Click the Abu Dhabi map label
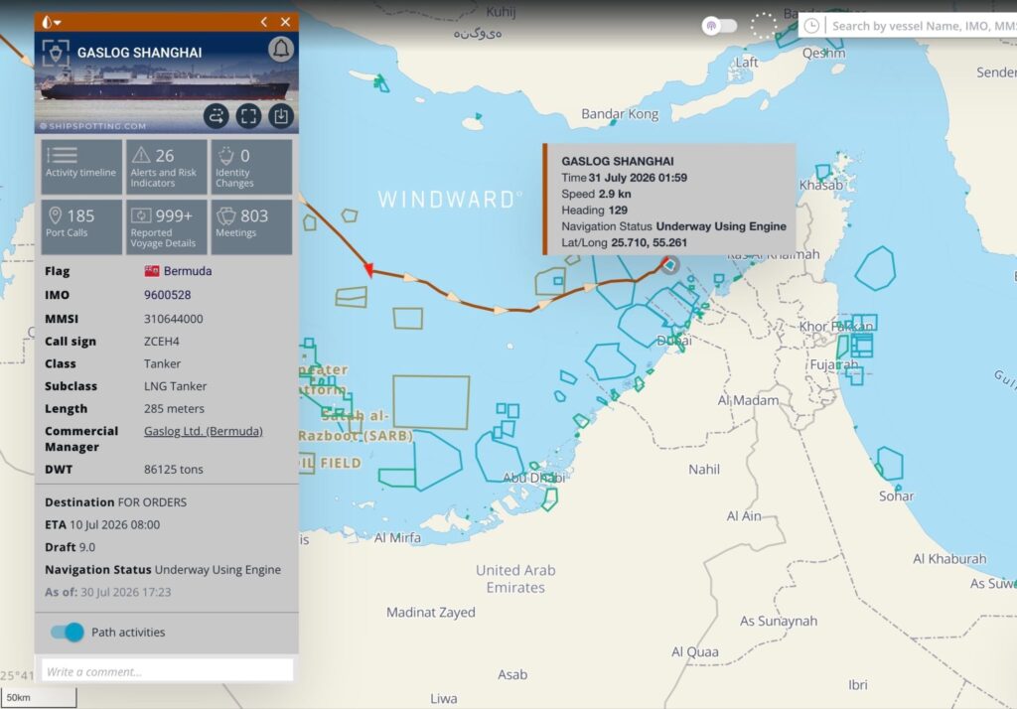The width and height of the screenshot is (1017, 709). coord(534,478)
